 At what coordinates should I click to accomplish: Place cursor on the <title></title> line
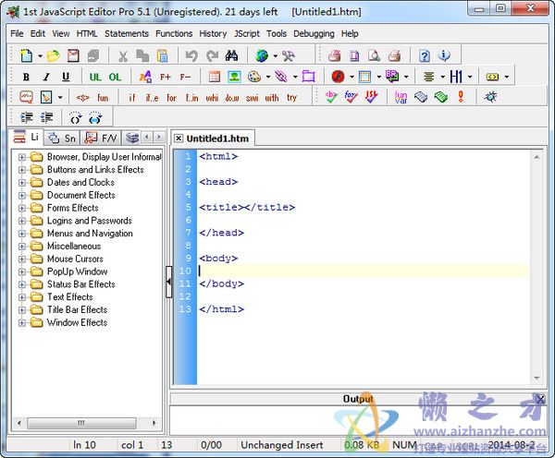[x=247, y=208]
